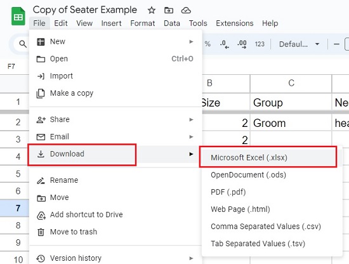Download as Web Page (.html)

(272, 209)
